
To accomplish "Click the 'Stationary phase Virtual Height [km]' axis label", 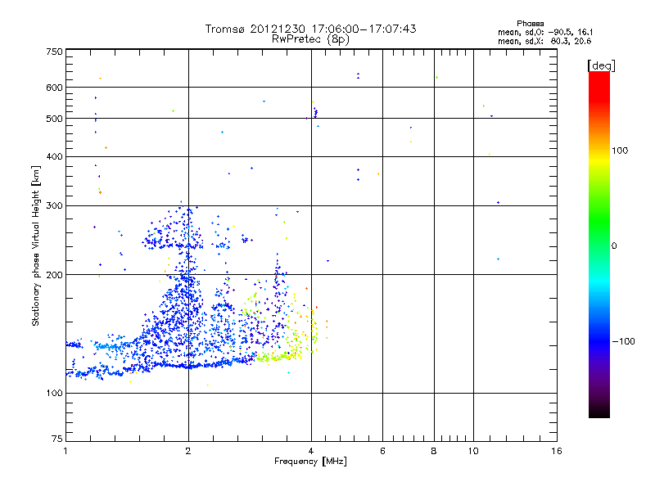I will click(36, 246).
